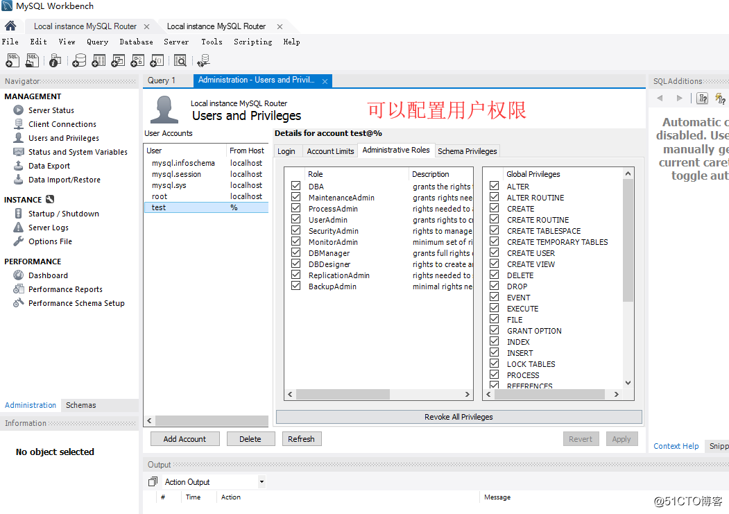Create new schema toolbar icon
The image size is (729, 514).
[79, 60]
